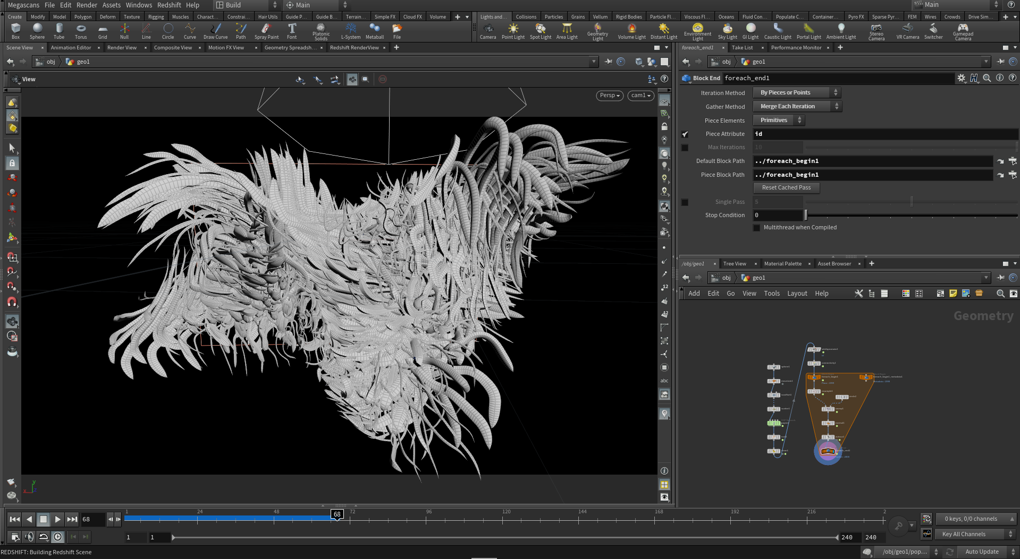This screenshot has height=559, width=1020.
Task: Click the Reset Cached Pass button
Action: pyautogui.click(x=786, y=188)
